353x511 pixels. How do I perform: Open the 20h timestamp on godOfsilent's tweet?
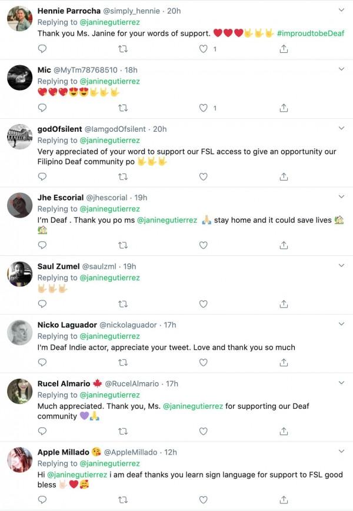[x=160, y=129]
